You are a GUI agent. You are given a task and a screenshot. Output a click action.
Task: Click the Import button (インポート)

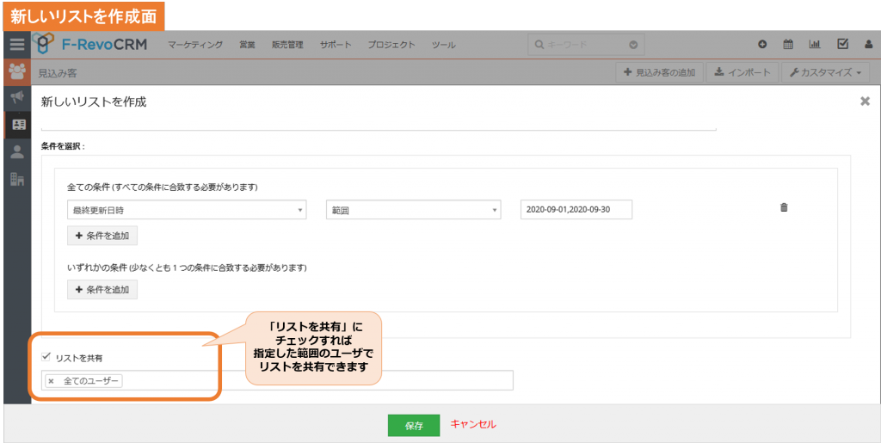[x=742, y=72]
